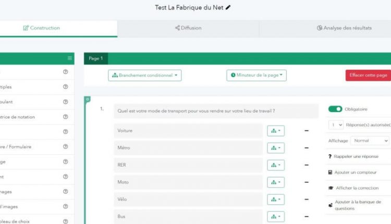The height and width of the screenshot is (224, 391).
Task: Edit the Métro answer field
Action: pos(188,148)
